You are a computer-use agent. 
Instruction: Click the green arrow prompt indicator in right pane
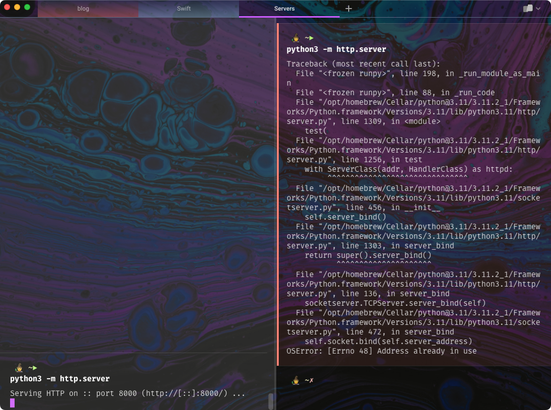coord(311,38)
